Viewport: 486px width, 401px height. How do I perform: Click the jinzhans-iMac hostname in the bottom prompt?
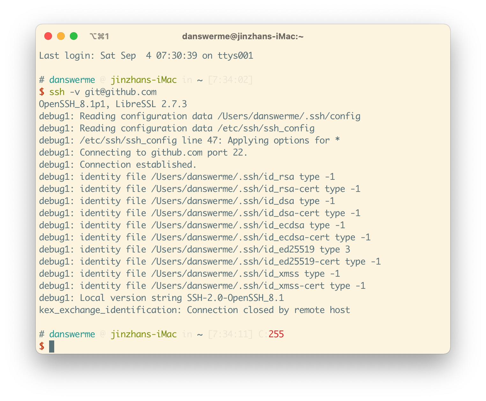pos(144,334)
